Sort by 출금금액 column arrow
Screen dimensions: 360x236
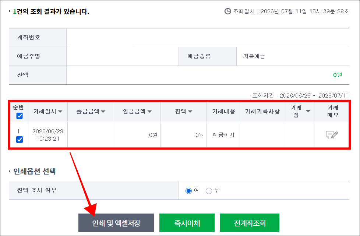[103, 112]
